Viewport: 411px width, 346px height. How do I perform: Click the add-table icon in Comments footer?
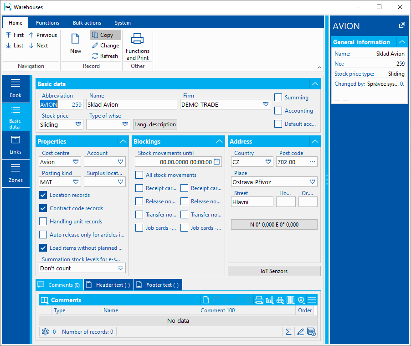pyautogui.click(x=311, y=332)
